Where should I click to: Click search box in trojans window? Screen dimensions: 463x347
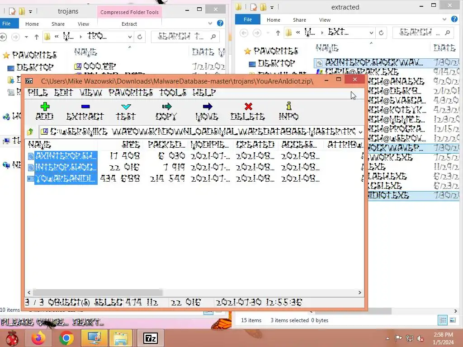(184, 37)
